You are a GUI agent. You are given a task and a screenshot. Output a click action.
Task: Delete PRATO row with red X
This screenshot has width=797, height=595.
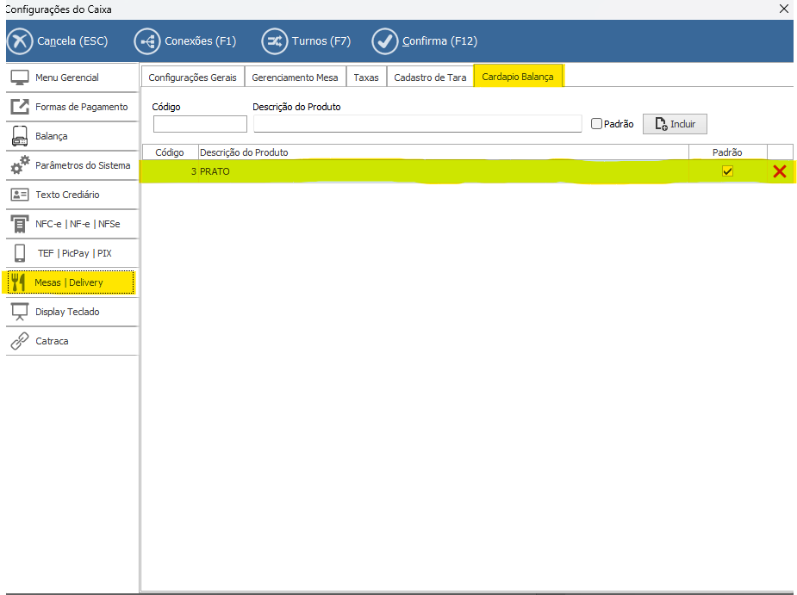[780, 171]
